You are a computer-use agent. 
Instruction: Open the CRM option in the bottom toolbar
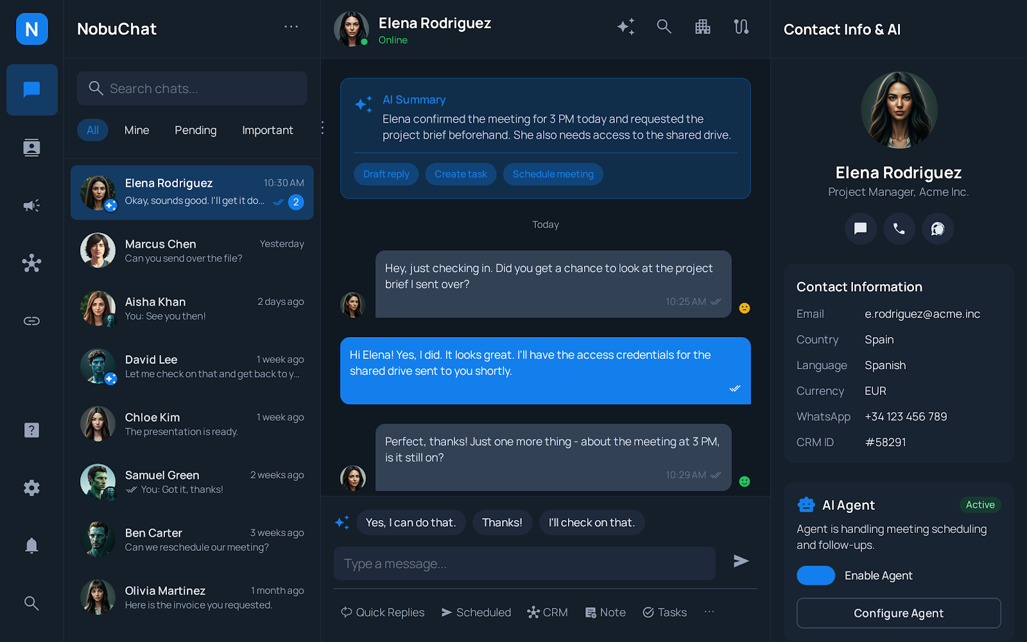(x=547, y=612)
